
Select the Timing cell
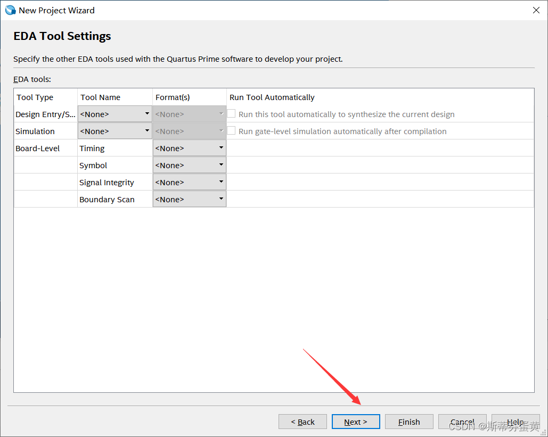115,149
